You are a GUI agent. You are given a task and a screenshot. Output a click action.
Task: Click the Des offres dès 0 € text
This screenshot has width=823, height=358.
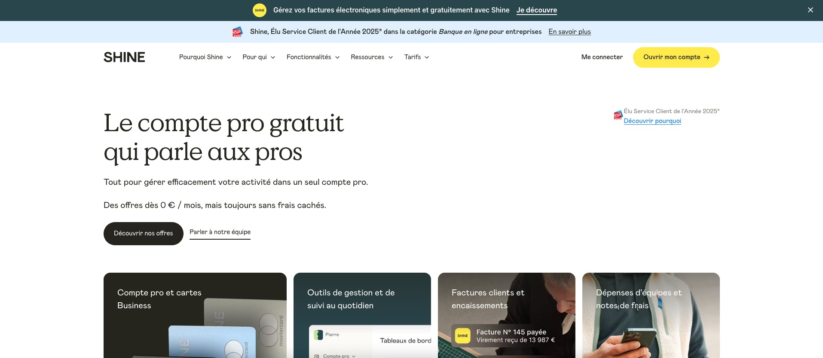pos(215,205)
